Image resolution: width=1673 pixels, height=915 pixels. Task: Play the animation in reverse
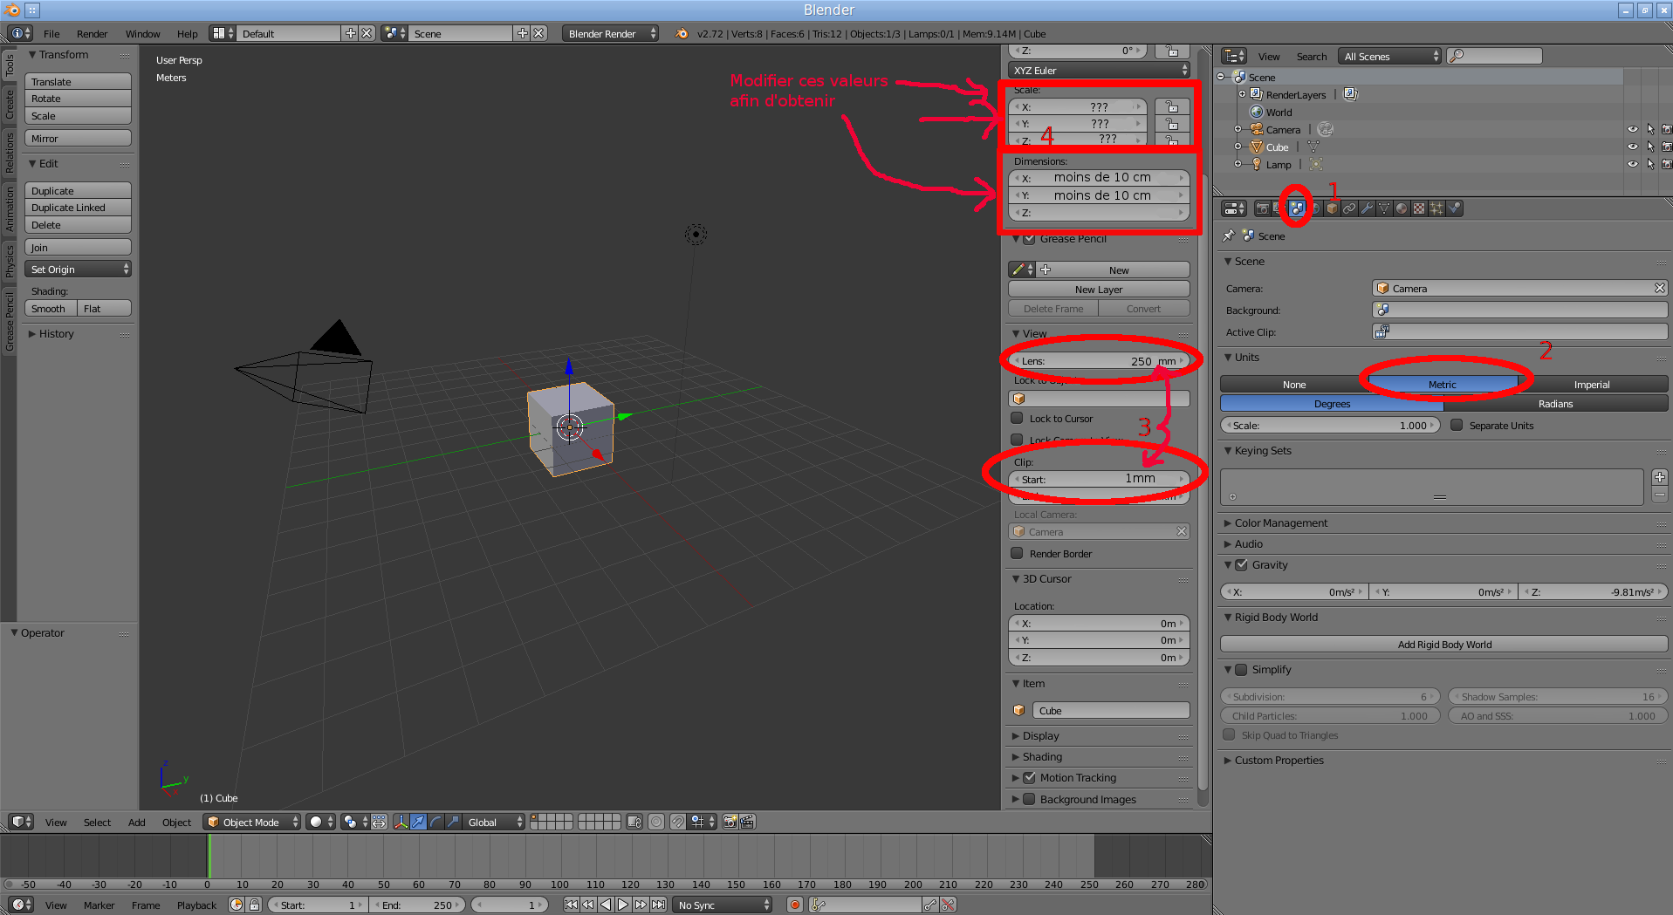pyautogui.click(x=606, y=905)
